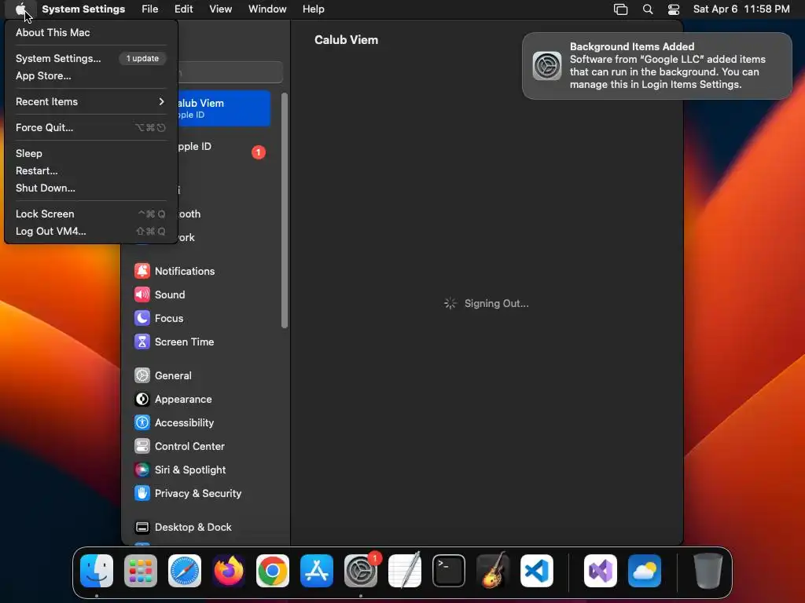
Task: Open Screen Time hourglass icon
Action: pyautogui.click(x=142, y=342)
